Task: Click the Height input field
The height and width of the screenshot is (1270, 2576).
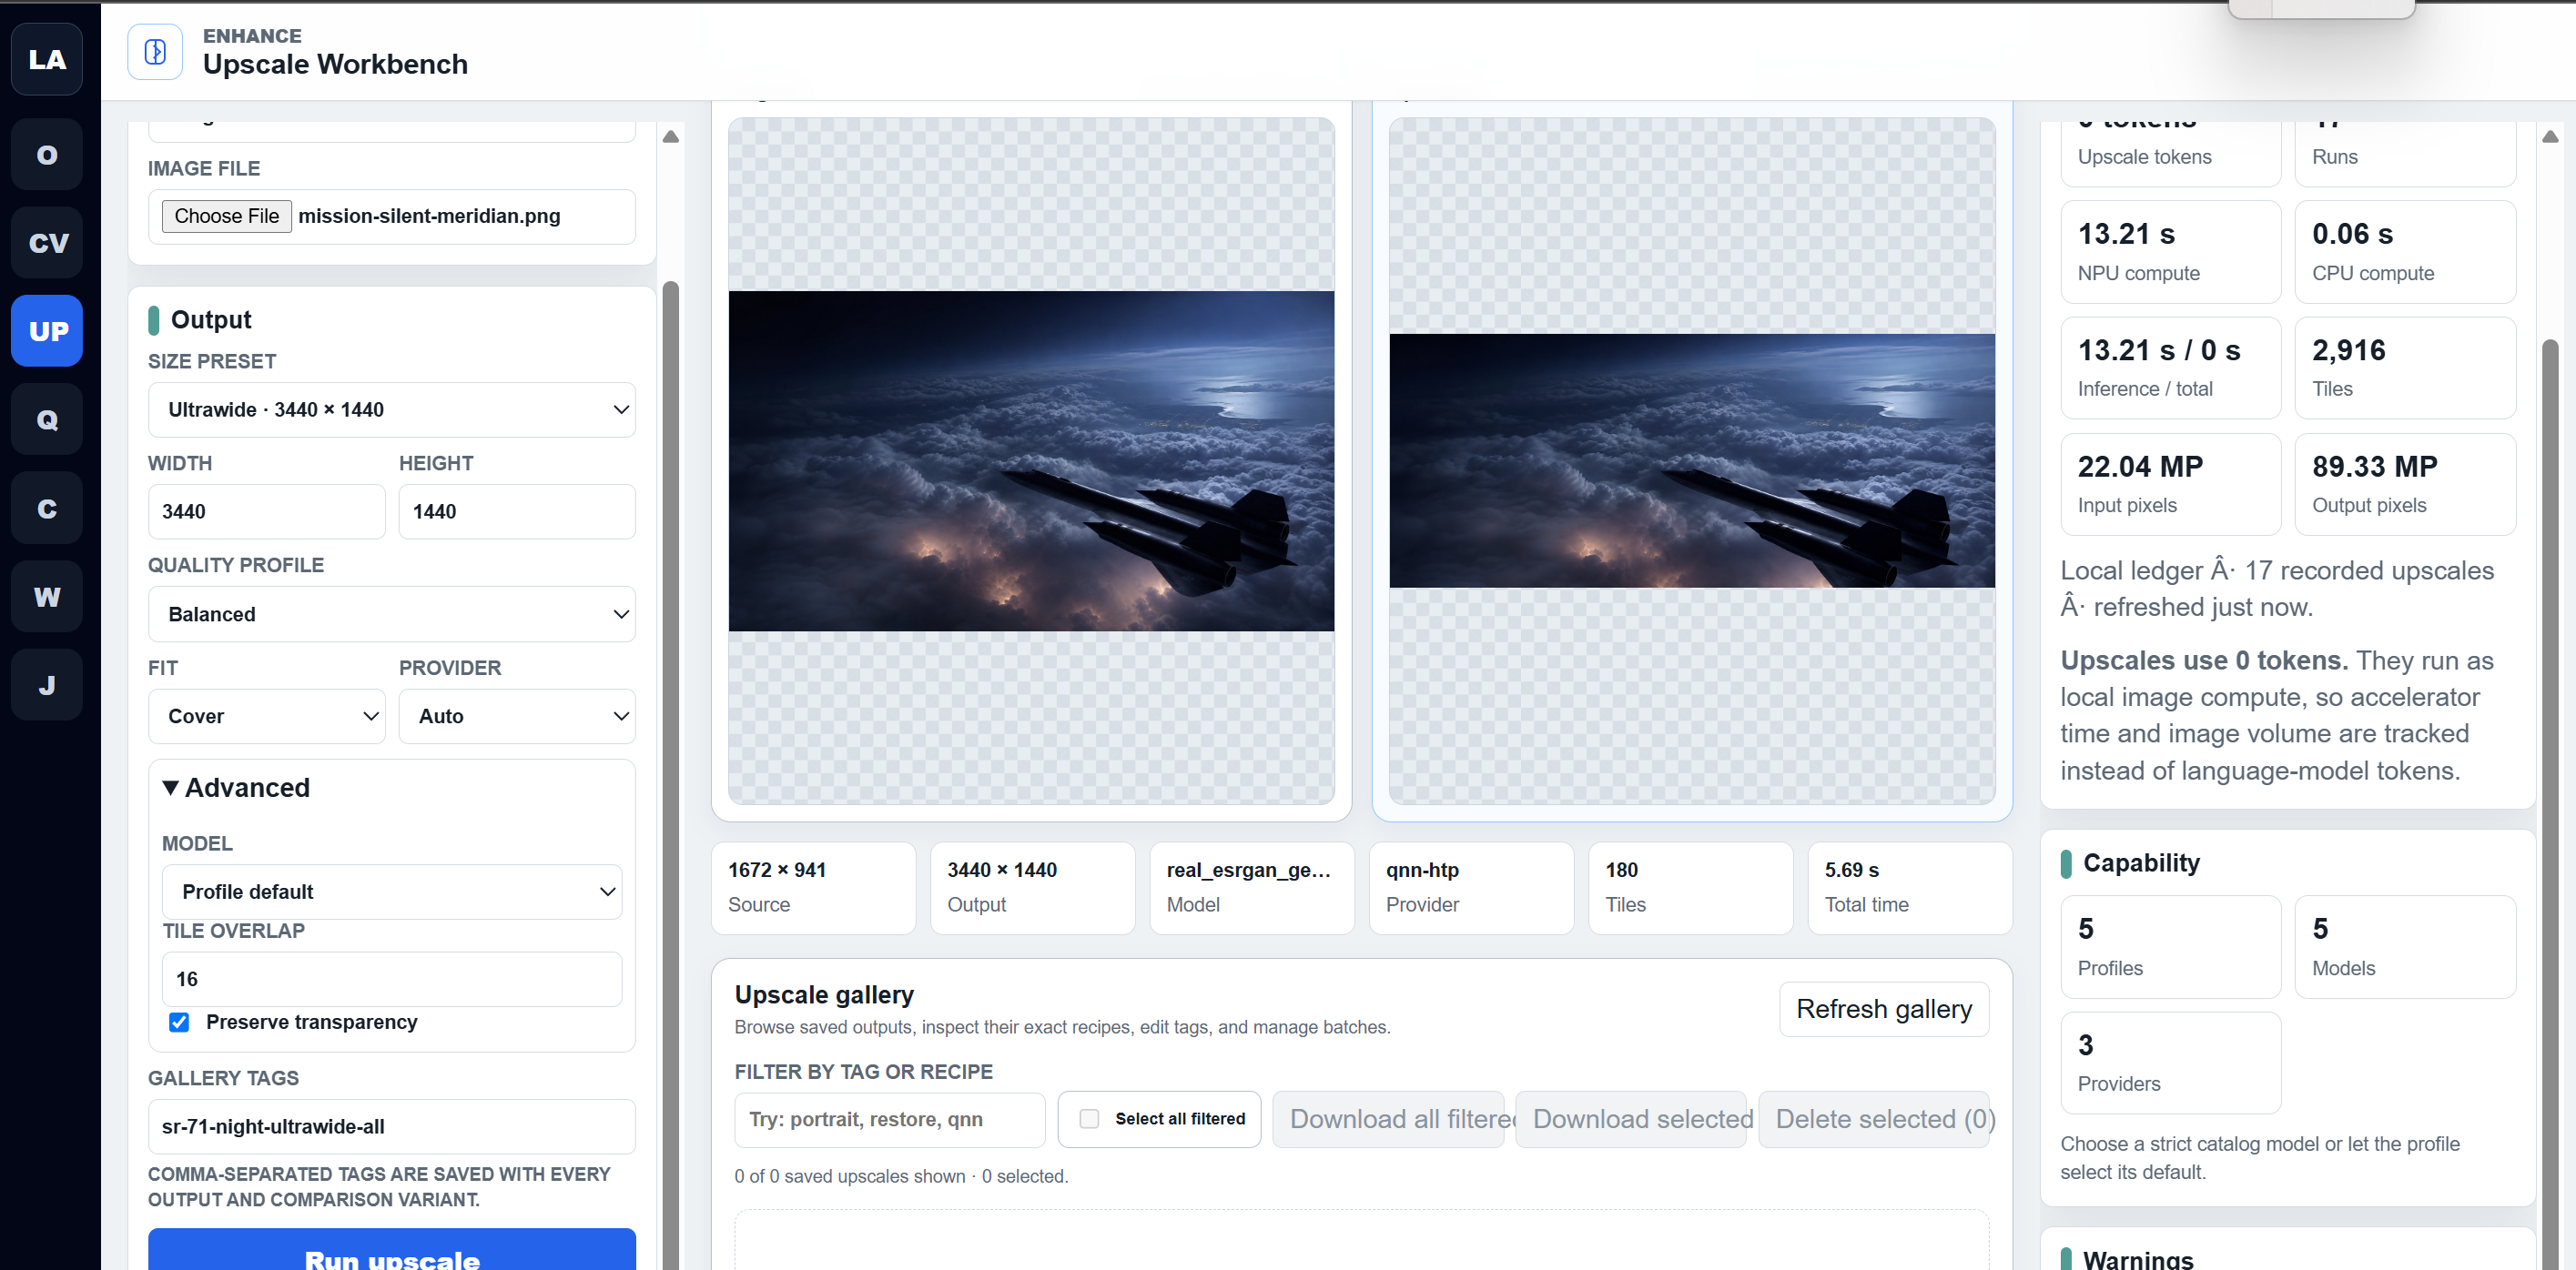Action: 517,511
